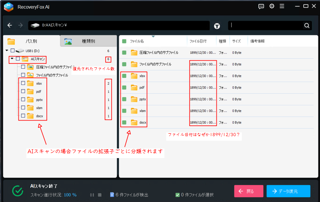Tick the USB1 (D:) drive checkbox

tap(13, 51)
